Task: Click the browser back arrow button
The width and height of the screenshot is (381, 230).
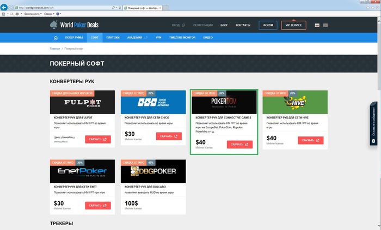Action: coord(4,7)
